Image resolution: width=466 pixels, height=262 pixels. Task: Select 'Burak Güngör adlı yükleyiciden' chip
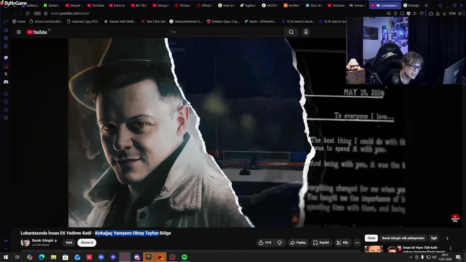coord(403,238)
